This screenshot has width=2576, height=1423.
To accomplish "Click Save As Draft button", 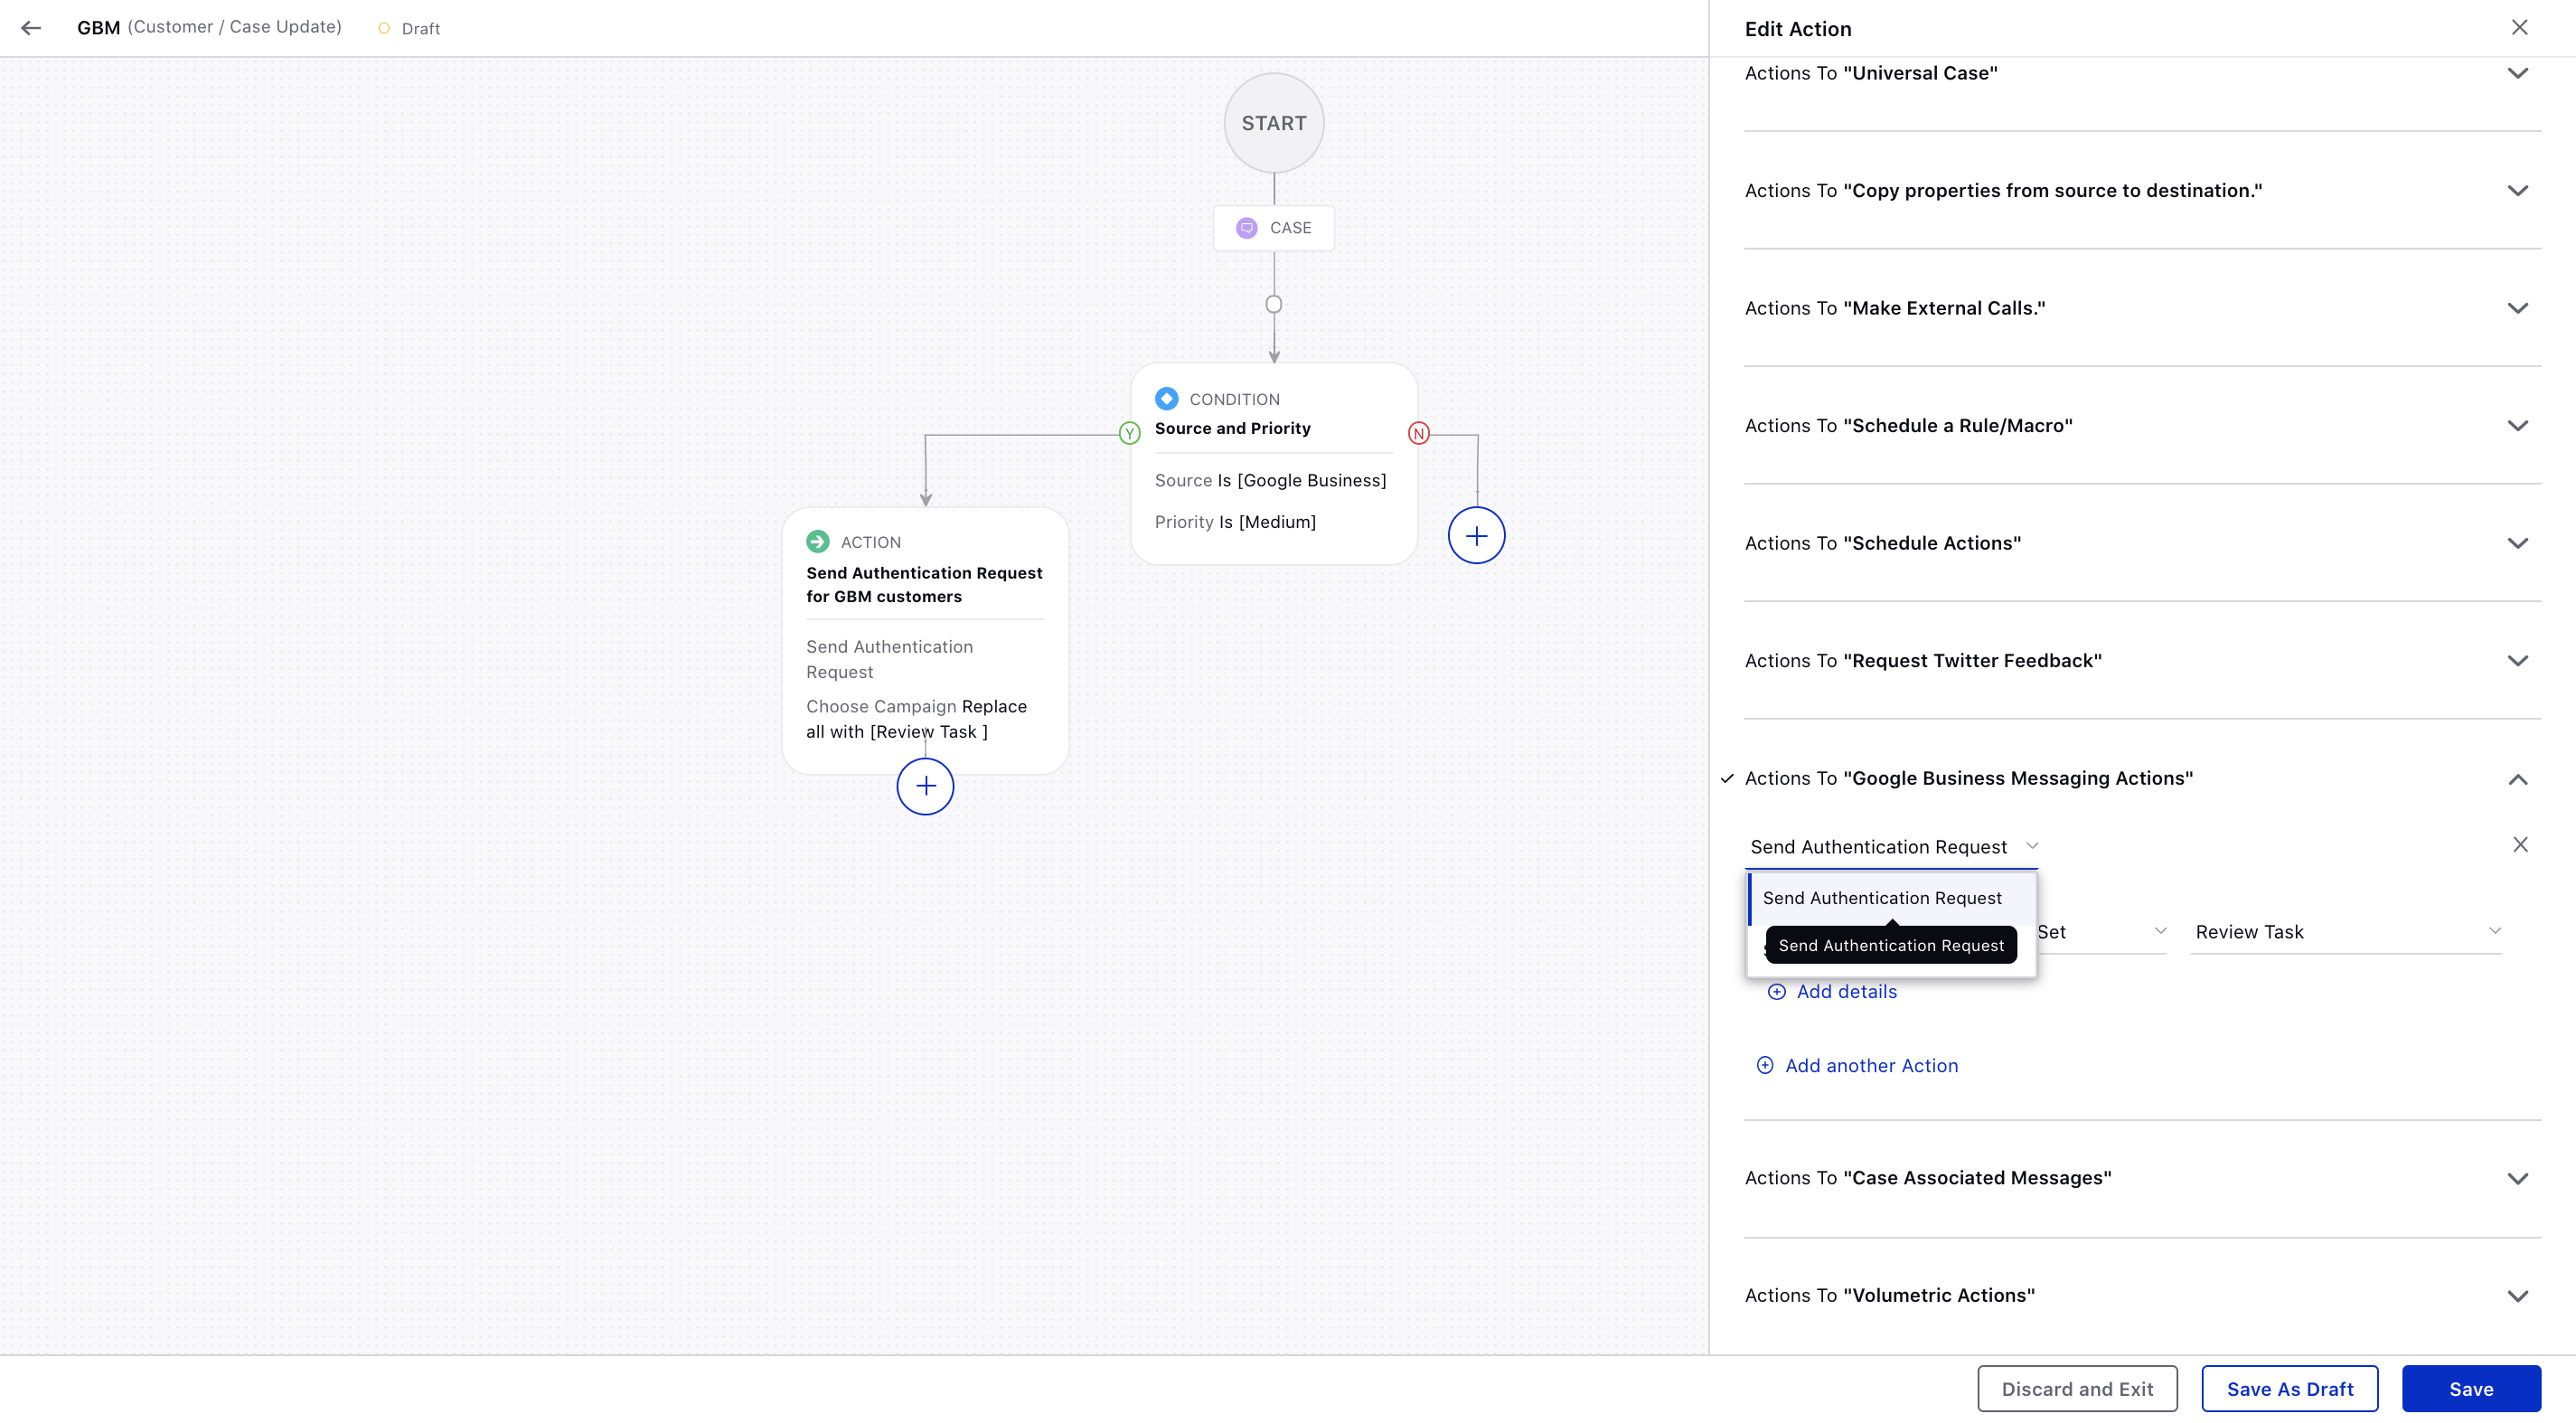I will [x=2289, y=1388].
